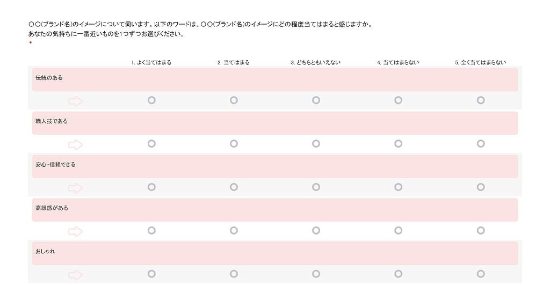Image resolution: width=550 pixels, height=285 pixels.
Task: Select 'よく当てはまる' for 伝統のある
Action: (x=151, y=100)
